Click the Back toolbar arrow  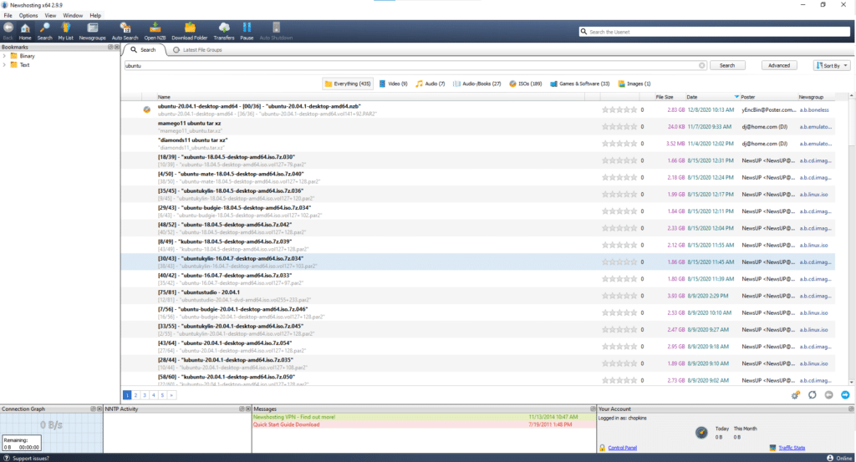tap(8, 31)
